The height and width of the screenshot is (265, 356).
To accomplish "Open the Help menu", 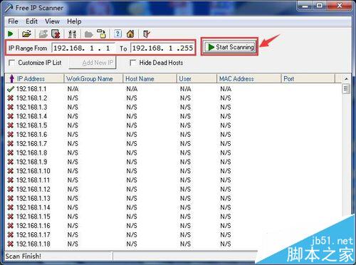I will click(74, 21).
